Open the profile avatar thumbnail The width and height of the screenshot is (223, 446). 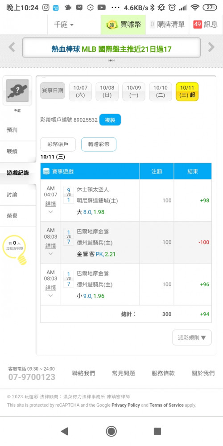(x=17, y=91)
